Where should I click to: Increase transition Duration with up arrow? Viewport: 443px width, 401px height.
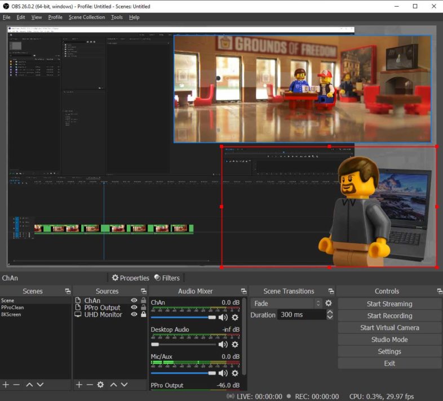coord(330,312)
